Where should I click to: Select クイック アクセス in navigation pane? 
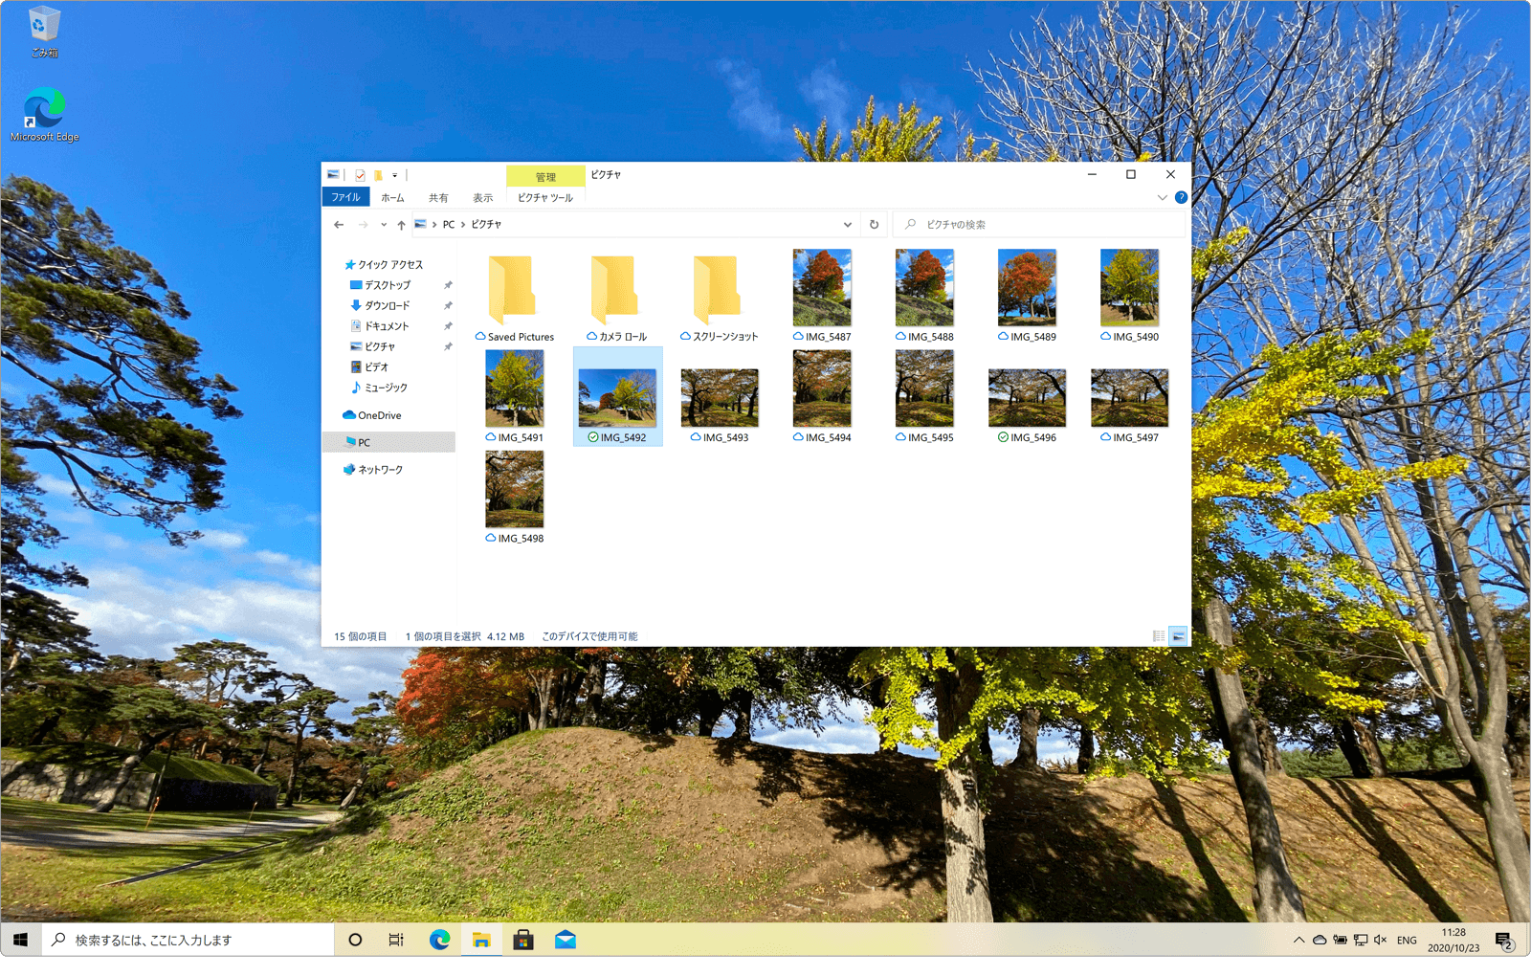[x=390, y=265]
